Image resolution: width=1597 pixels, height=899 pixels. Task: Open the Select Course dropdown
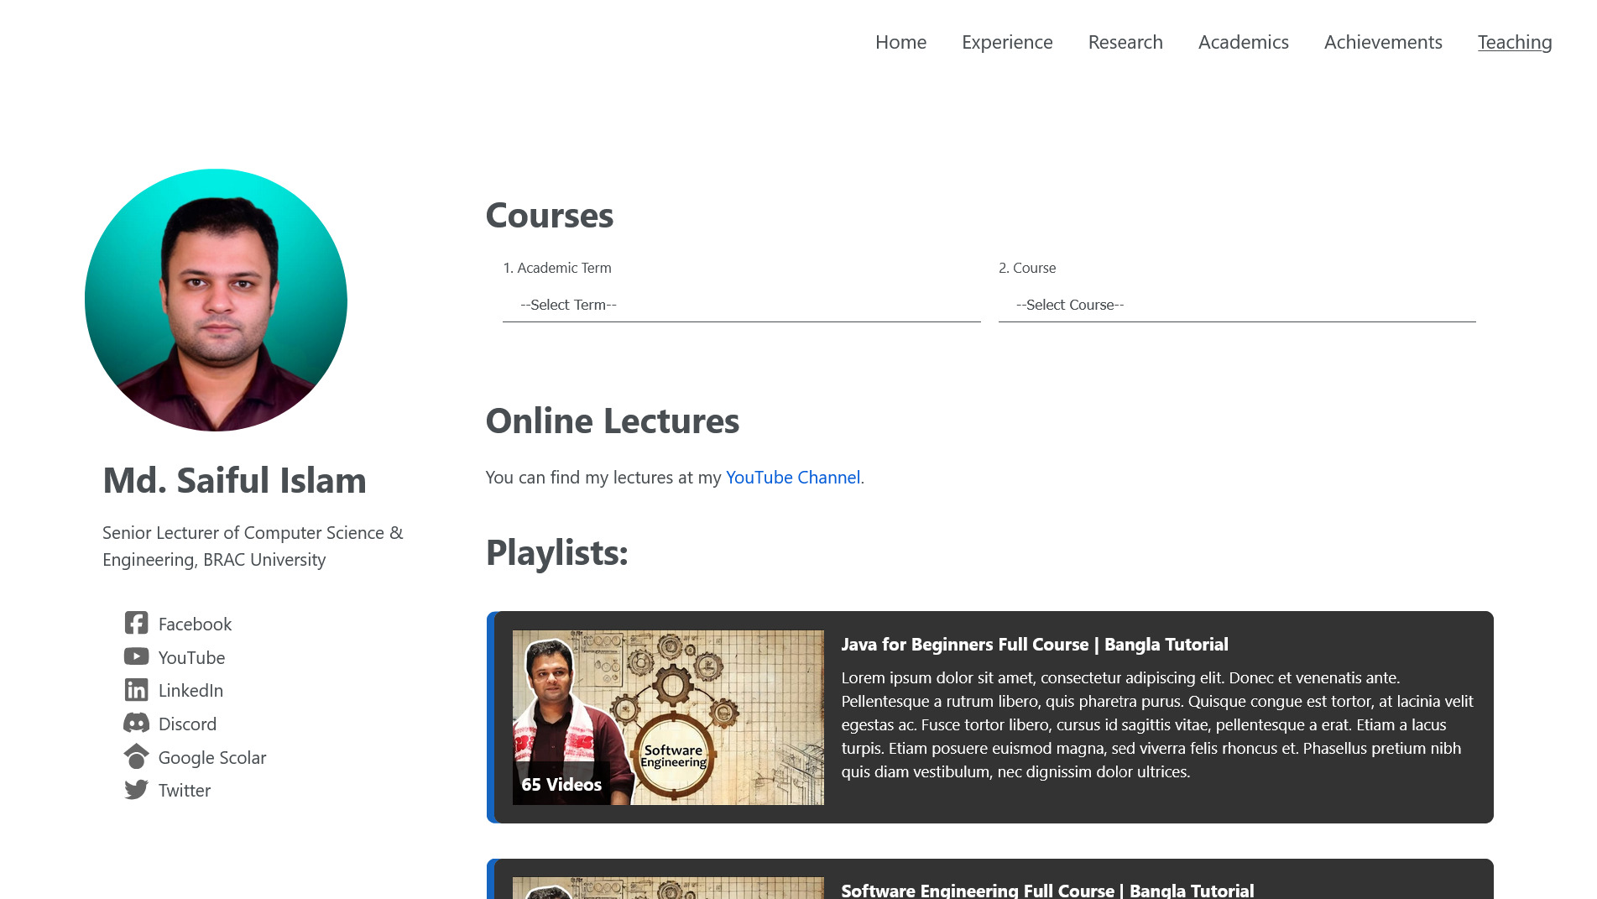point(1236,305)
